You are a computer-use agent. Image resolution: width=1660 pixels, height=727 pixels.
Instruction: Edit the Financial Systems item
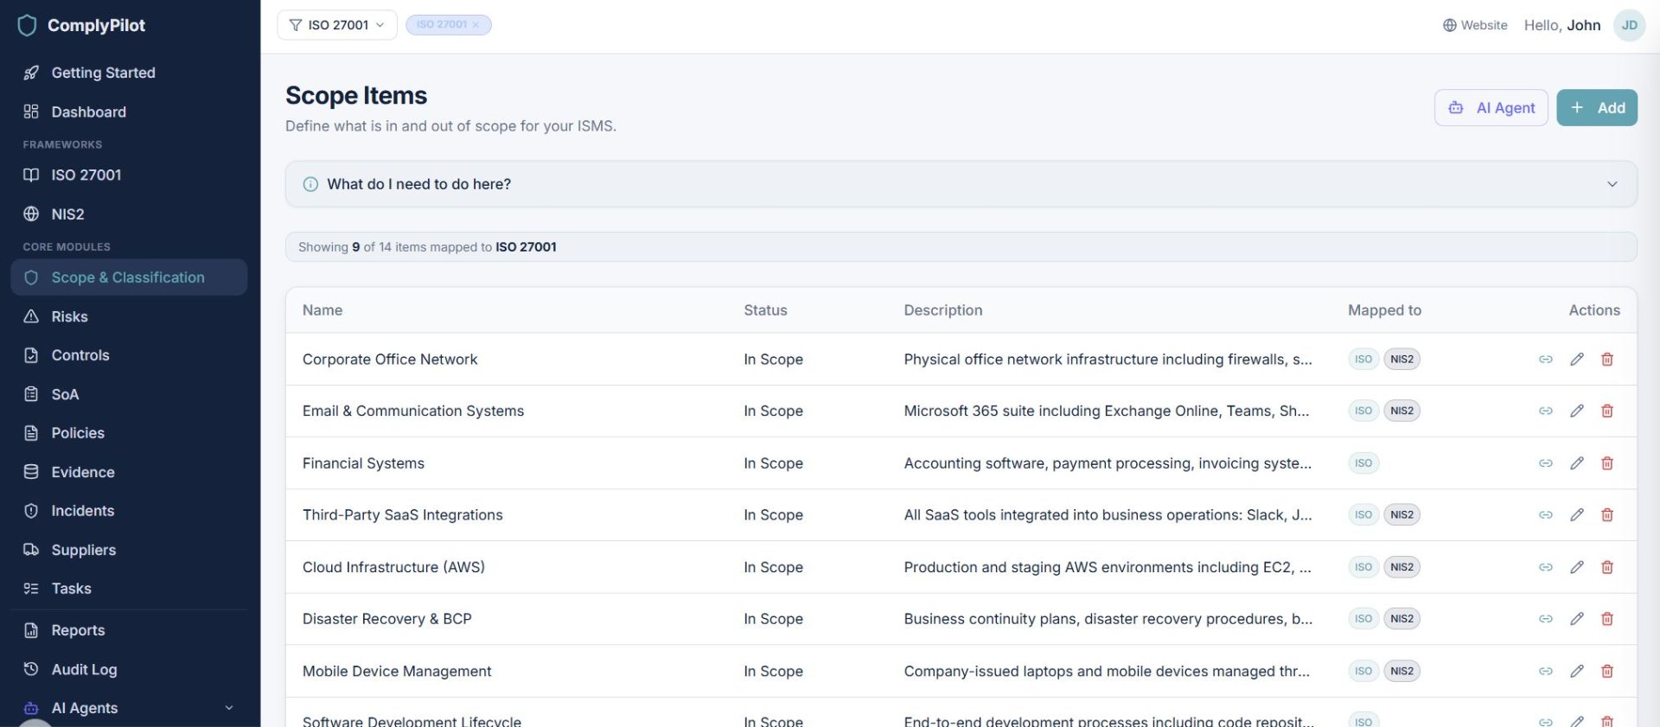click(1577, 463)
